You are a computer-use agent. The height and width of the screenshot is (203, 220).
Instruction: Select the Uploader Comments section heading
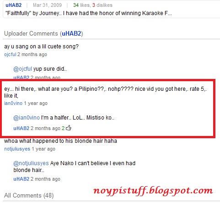43,33
